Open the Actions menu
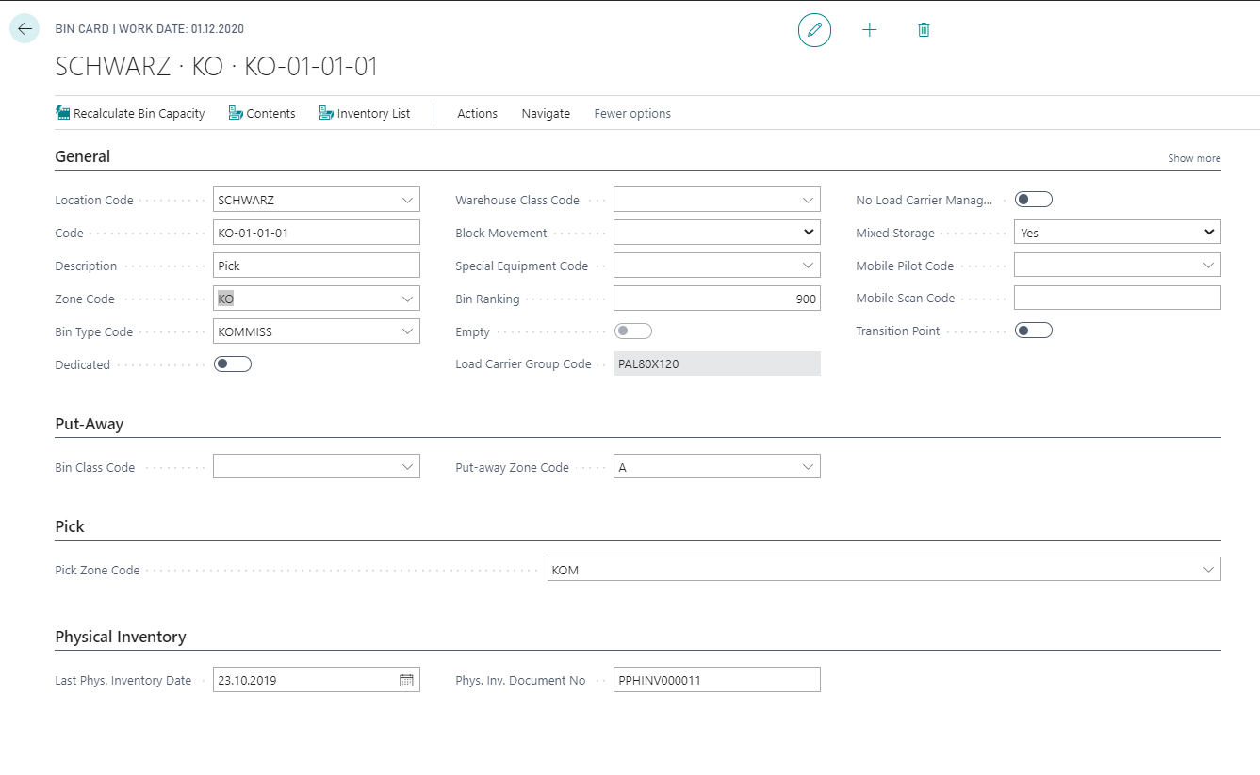The image size is (1260, 775). (x=477, y=113)
